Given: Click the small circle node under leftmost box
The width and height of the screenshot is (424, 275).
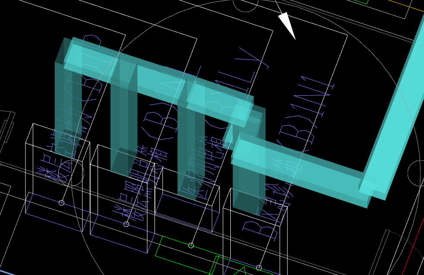Looking at the screenshot, I should click(x=61, y=203).
